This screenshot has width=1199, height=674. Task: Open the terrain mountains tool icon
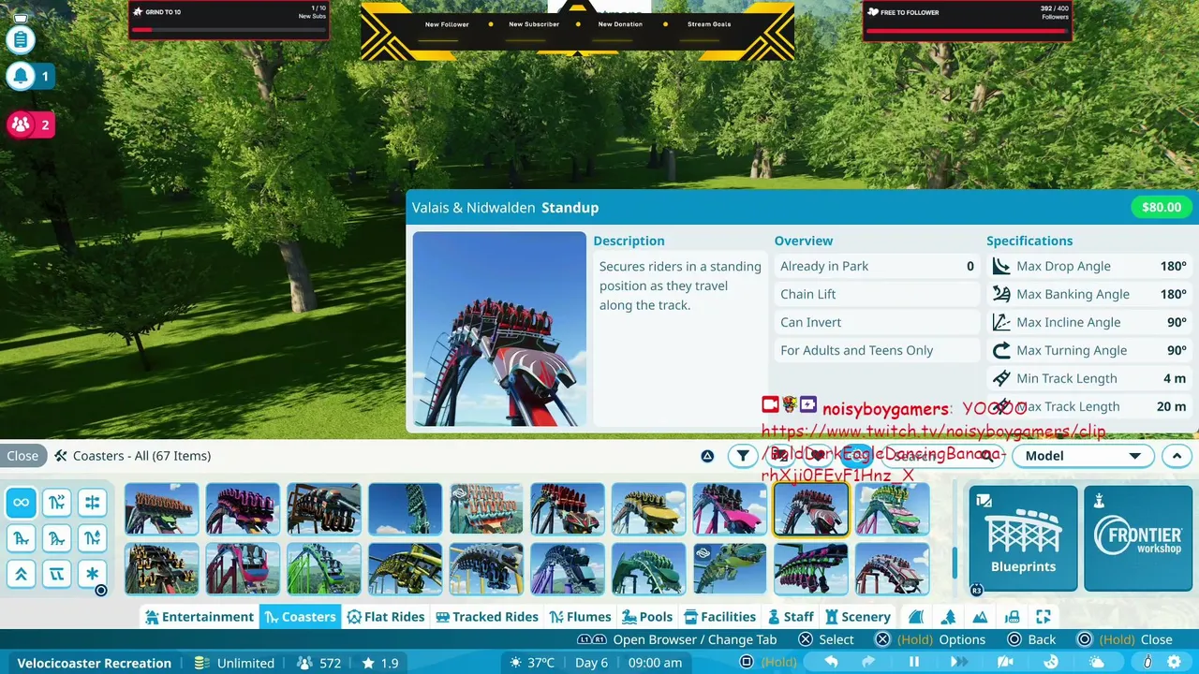pos(980,617)
